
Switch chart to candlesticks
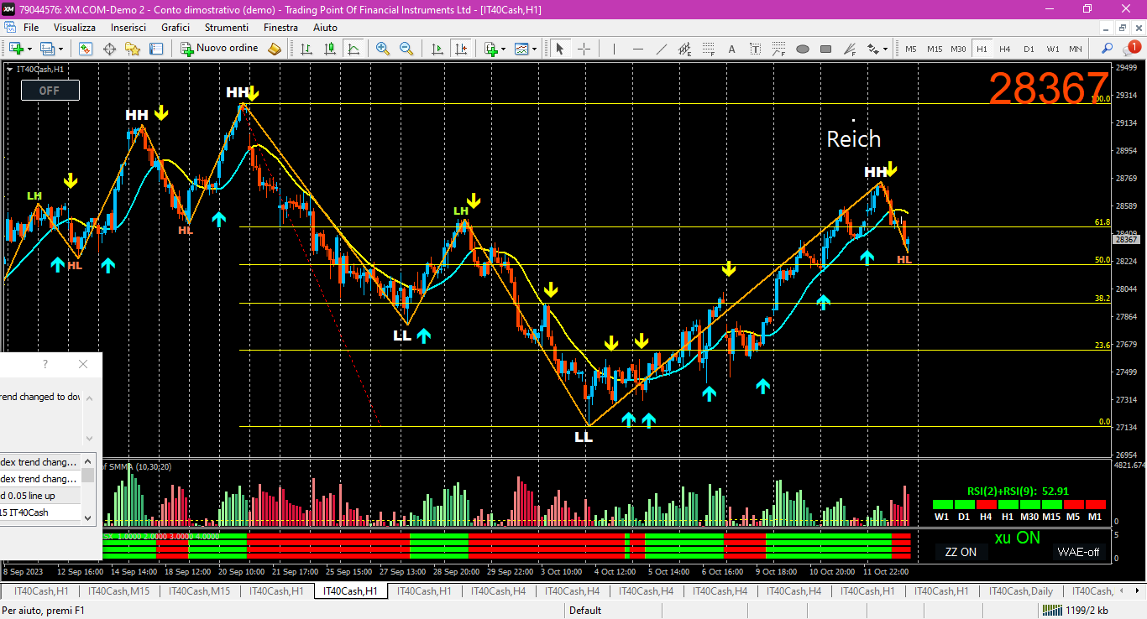tap(330, 49)
